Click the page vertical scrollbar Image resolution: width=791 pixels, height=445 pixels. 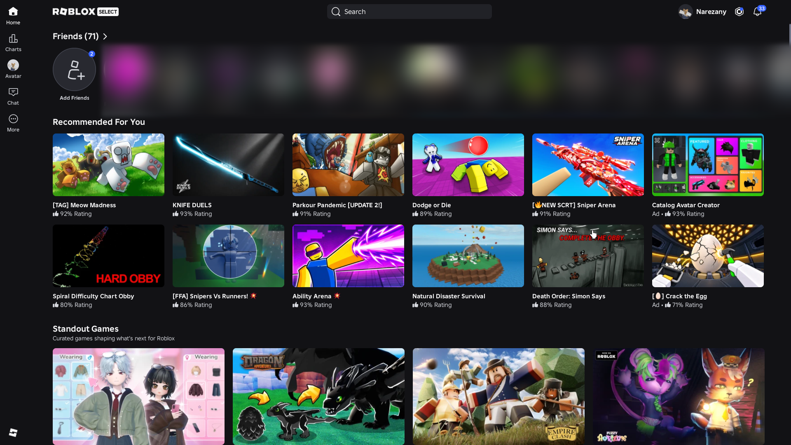(x=790, y=35)
